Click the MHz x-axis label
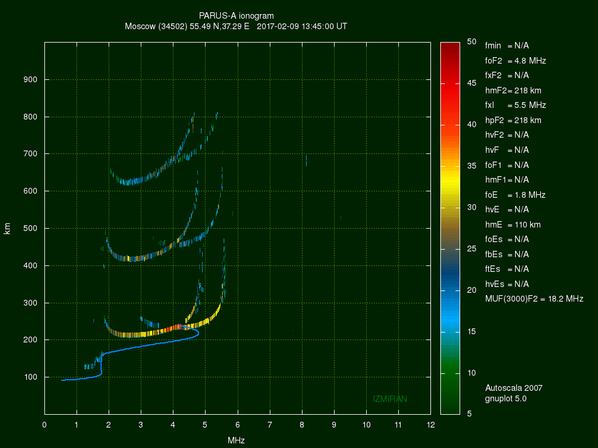 [236, 440]
